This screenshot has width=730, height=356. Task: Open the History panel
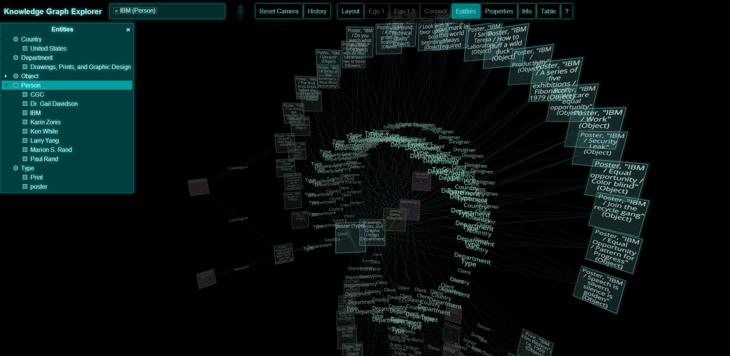click(317, 11)
